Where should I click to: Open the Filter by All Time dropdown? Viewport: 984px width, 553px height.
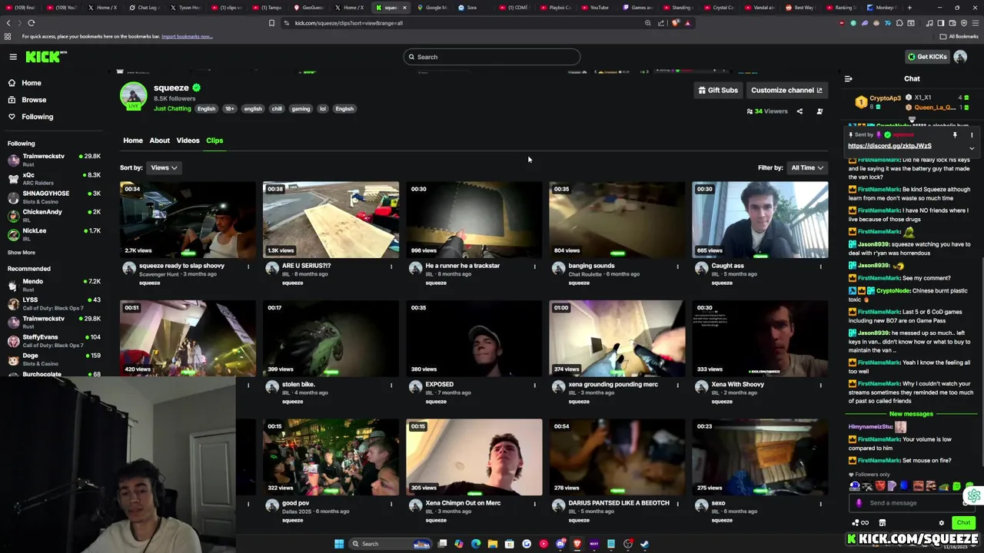807,167
